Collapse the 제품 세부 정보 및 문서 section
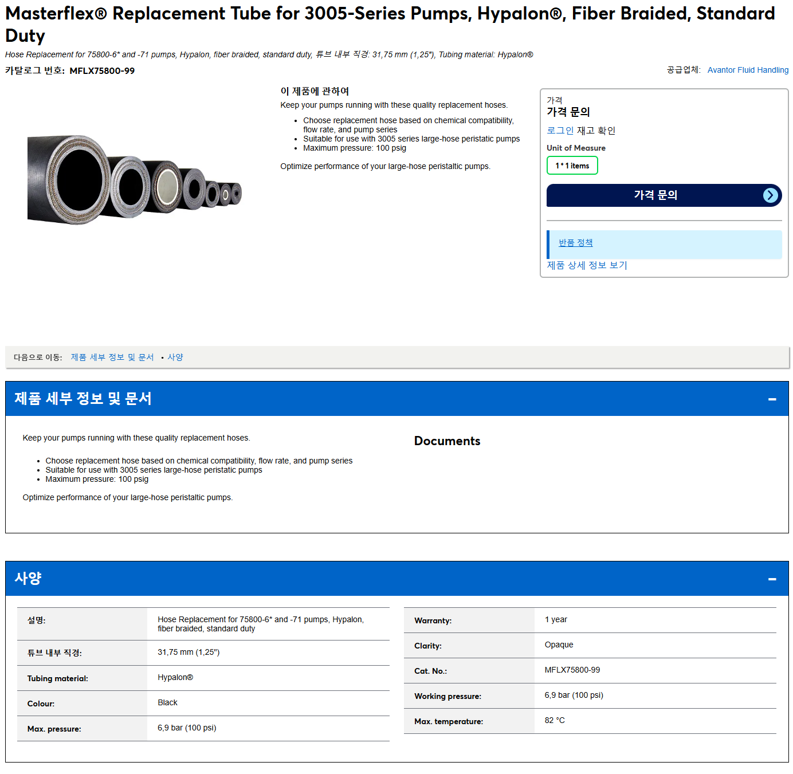 click(x=772, y=399)
